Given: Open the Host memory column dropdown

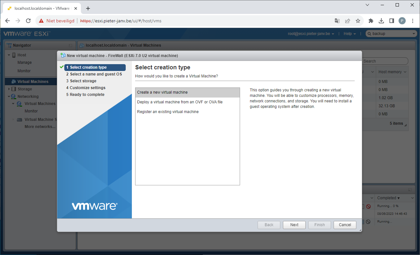Looking at the screenshot, I should pos(405,72).
